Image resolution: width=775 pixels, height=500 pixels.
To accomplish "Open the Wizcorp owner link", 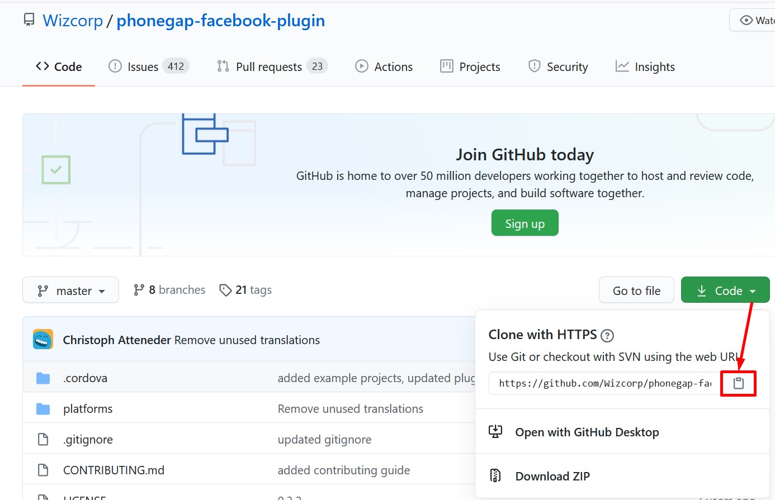I will pyautogui.click(x=73, y=20).
